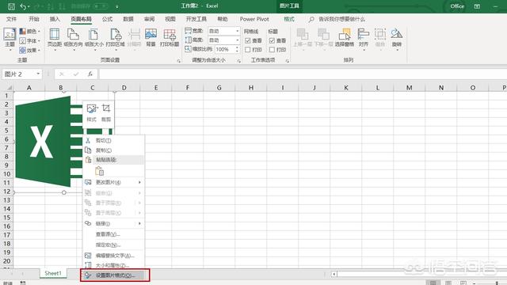Toggle Headings Print (打印) checkbox

(272, 49)
